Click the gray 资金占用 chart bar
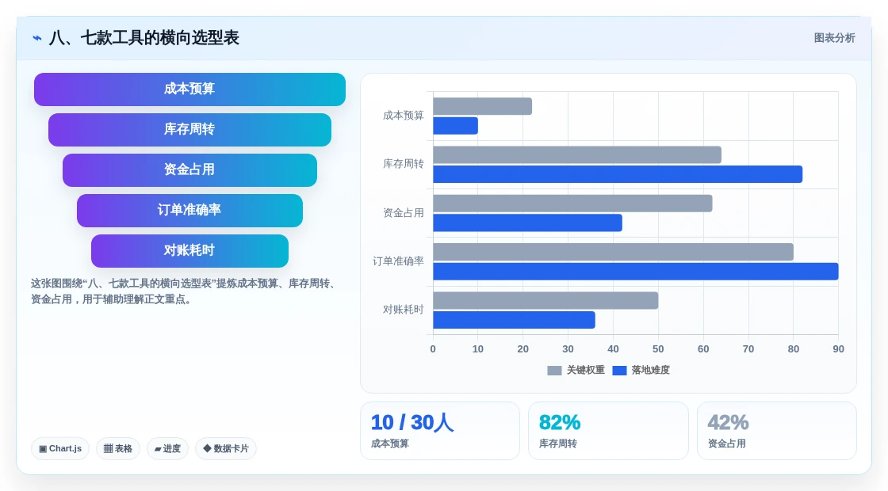This screenshot has height=491, width=888. pyautogui.click(x=572, y=204)
